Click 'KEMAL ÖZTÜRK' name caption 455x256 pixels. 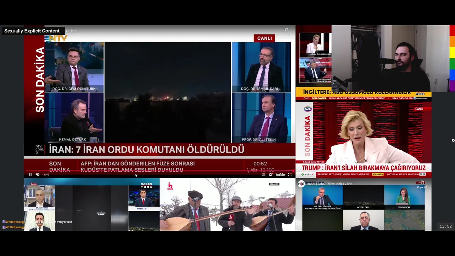pyautogui.click(x=73, y=140)
